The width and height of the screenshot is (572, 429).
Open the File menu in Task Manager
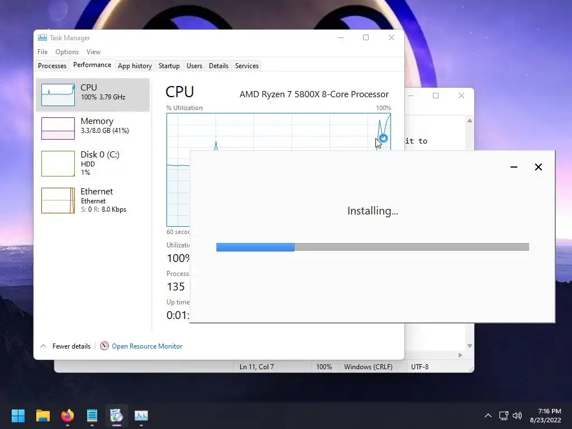click(42, 52)
